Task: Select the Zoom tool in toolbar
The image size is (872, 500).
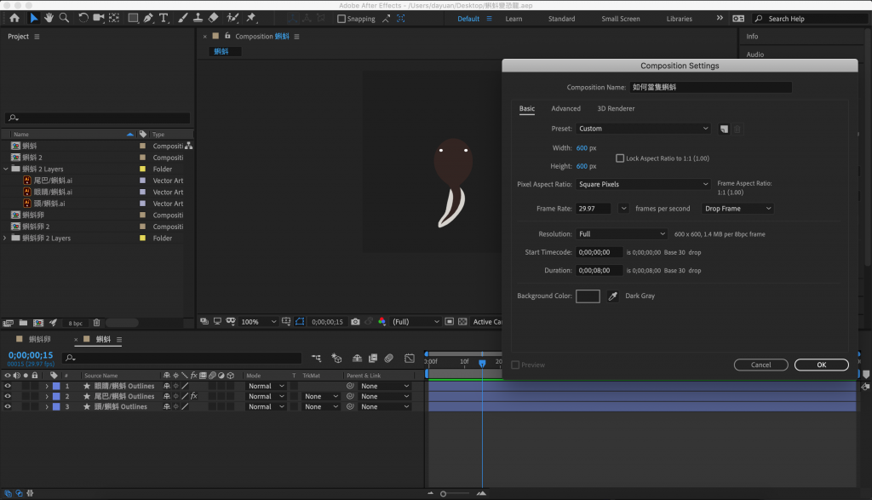Action: pyautogui.click(x=64, y=18)
